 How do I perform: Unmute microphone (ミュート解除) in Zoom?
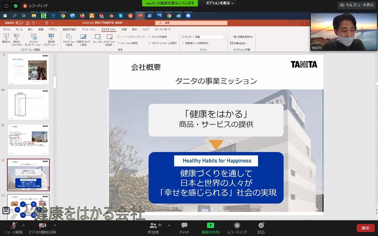coord(14,228)
